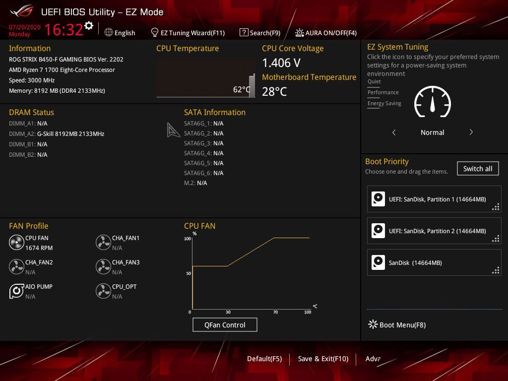This screenshot has height=381, width=508.
Task: Click the gear icon beside the clock
Action: click(x=89, y=26)
